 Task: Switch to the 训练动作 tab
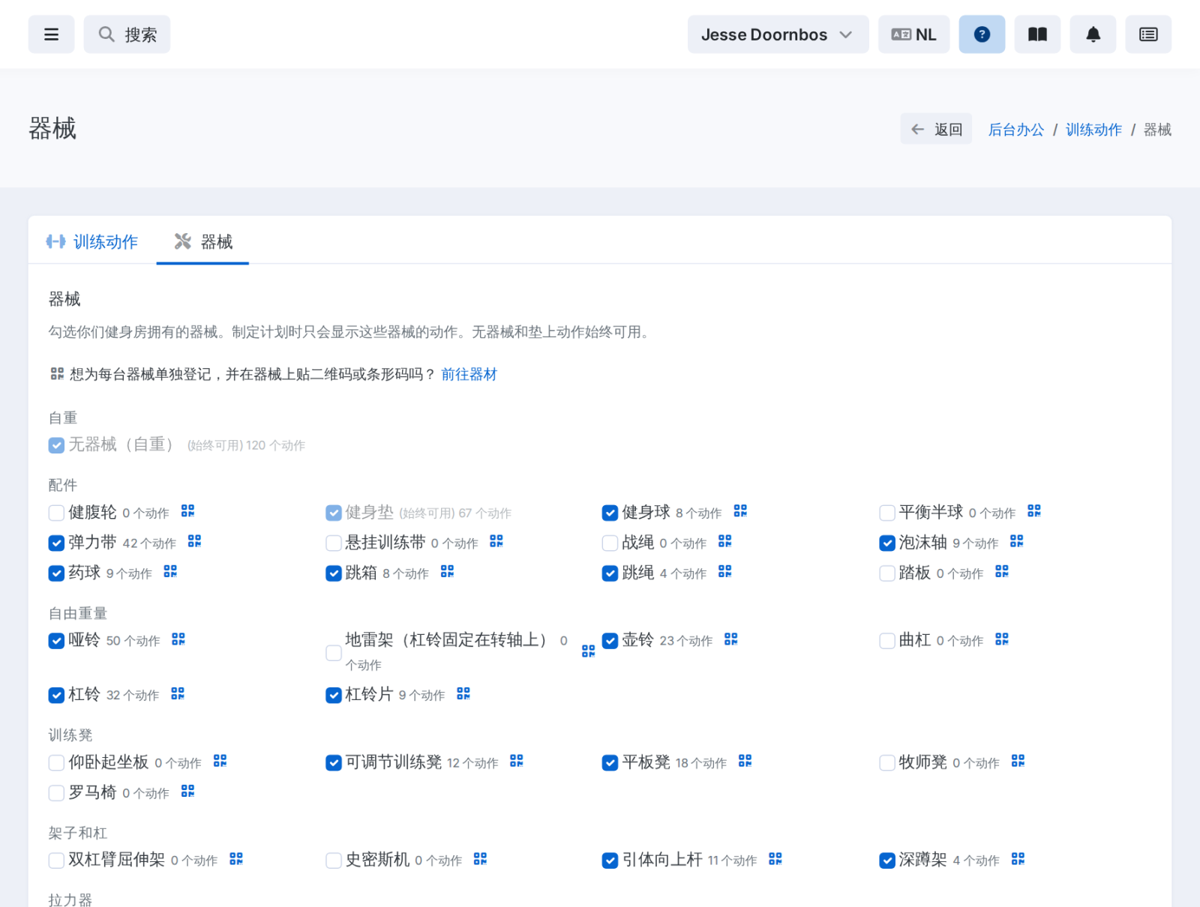(92, 241)
